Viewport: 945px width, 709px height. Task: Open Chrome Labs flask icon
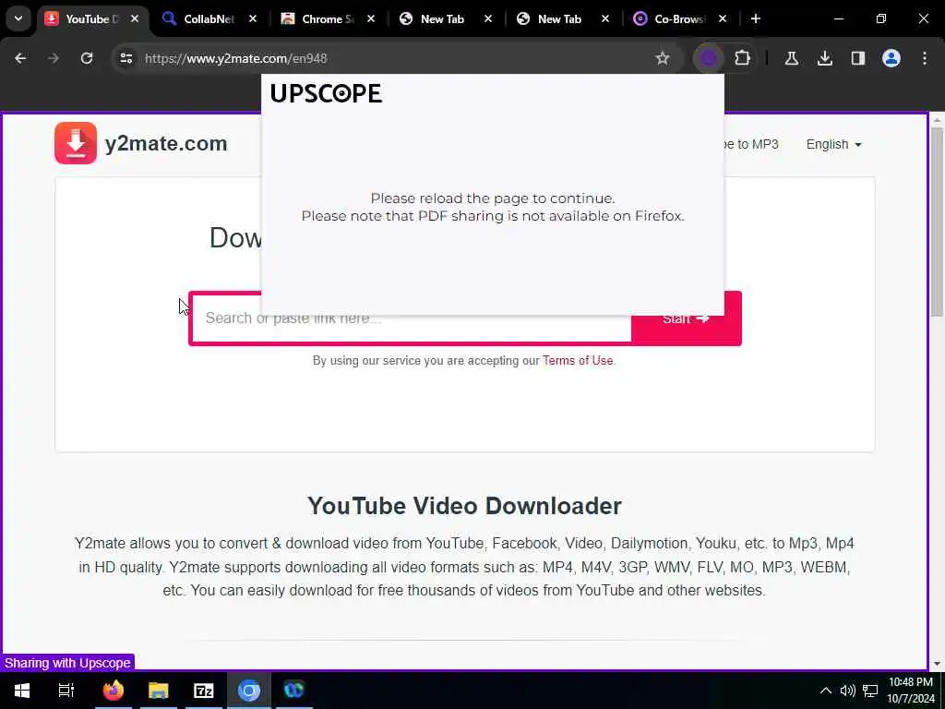click(x=791, y=58)
